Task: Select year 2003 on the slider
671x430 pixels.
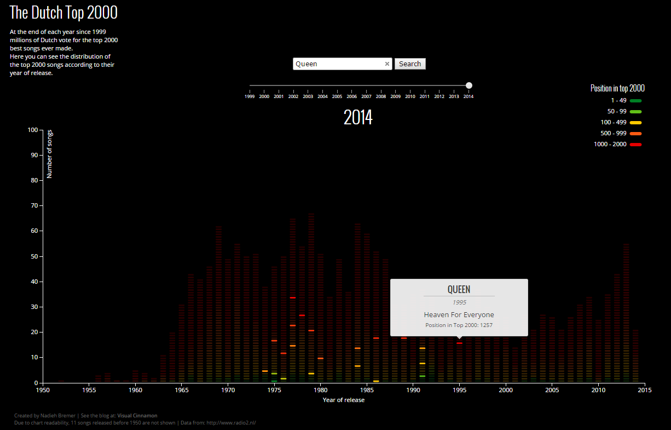Action: [x=308, y=96]
